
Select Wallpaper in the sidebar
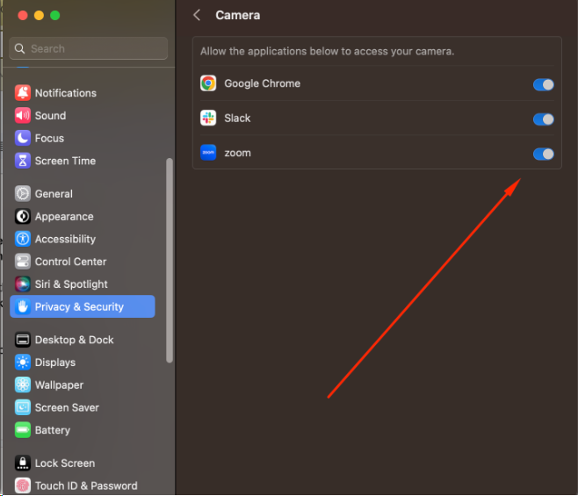coord(83,385)
